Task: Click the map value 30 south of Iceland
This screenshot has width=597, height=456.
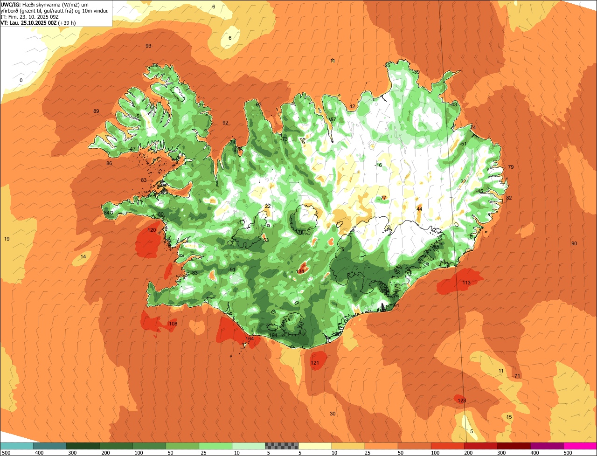Action: point(333,414)
